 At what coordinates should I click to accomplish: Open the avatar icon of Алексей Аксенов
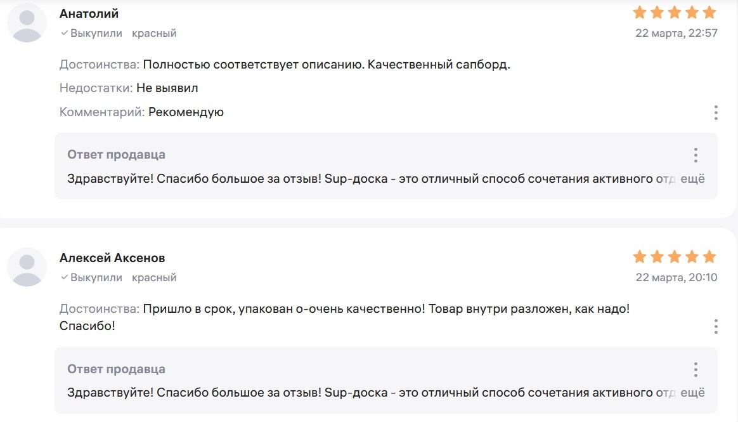click(x=27, y=267)
